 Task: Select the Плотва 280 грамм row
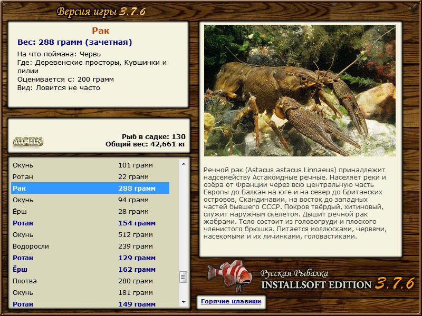tap(90, 281)
